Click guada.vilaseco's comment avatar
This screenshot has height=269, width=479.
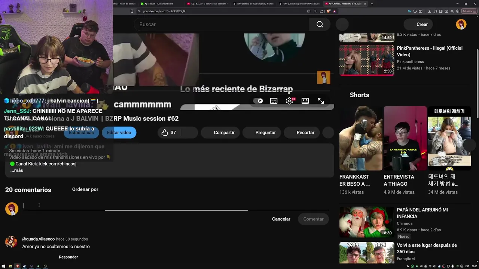12,242
